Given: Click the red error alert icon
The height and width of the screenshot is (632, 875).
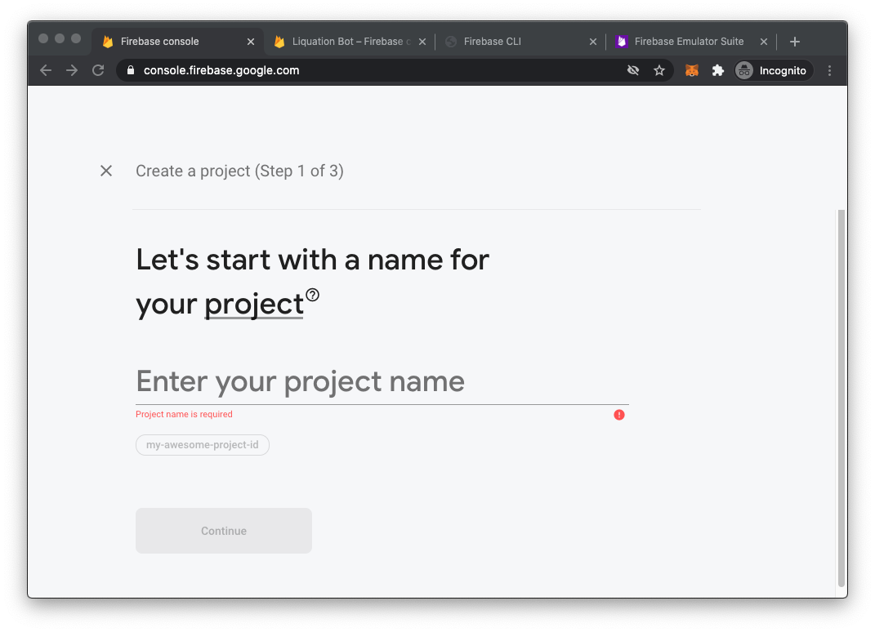Looking at the screenshot, I should click(618, 415).
